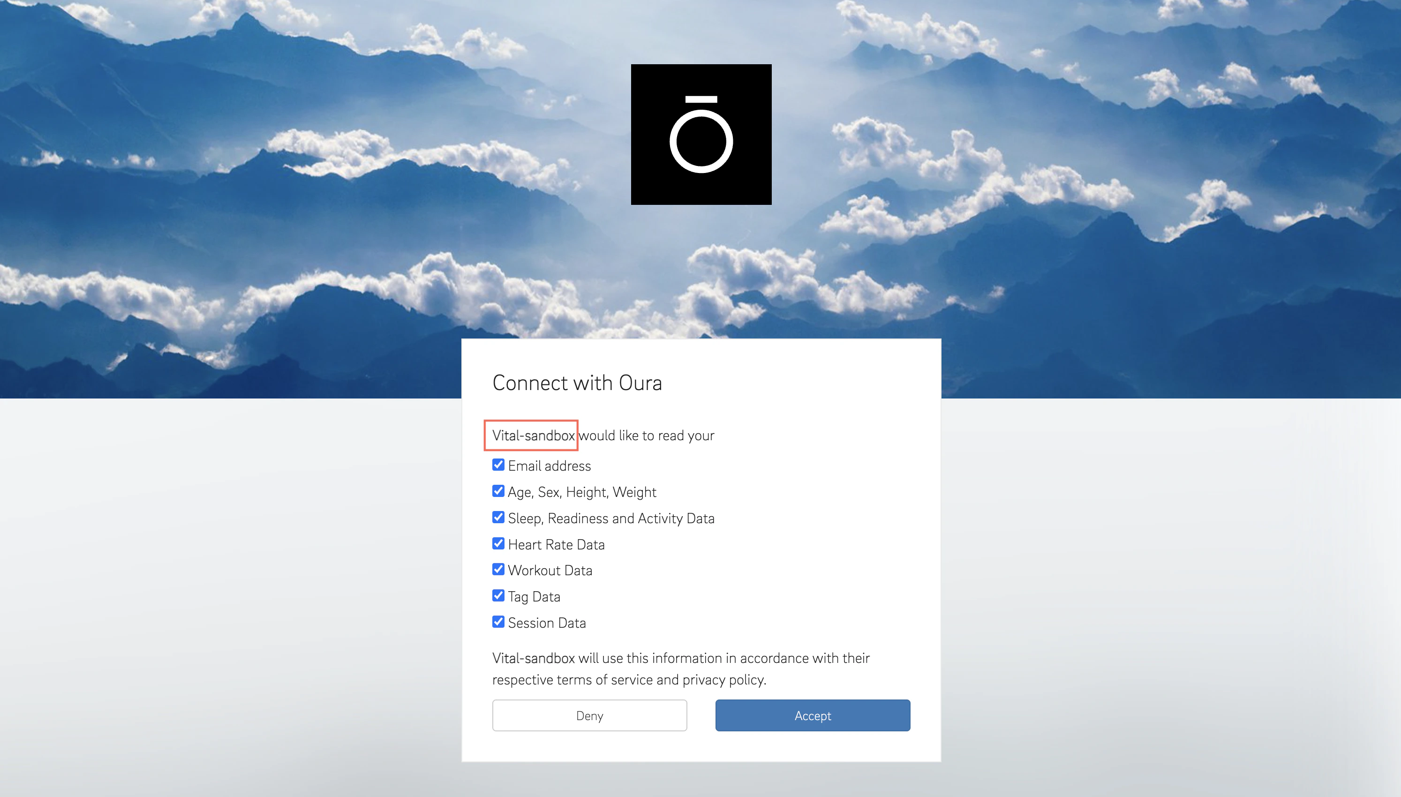Click the Oura ring logo
Viewport: 1401px width, 797px height.
click(701, 135)
